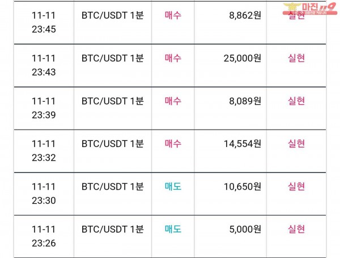Click 매수 label in the 23:39 row
Image resolution: width=340 pixels, height=258 pixels.
click(173, 101)
